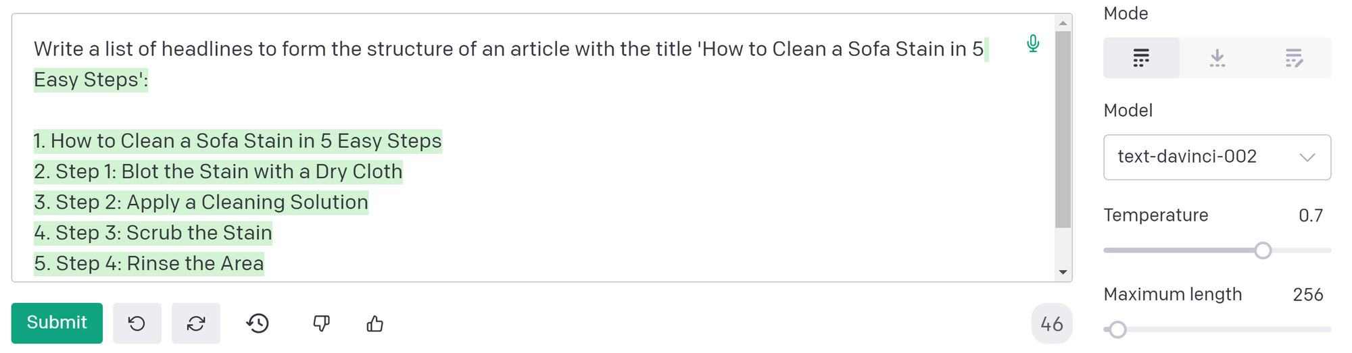
Task: Click the thumbs up feedback icon
Action: pyautogui.click(x=375, y=324)
